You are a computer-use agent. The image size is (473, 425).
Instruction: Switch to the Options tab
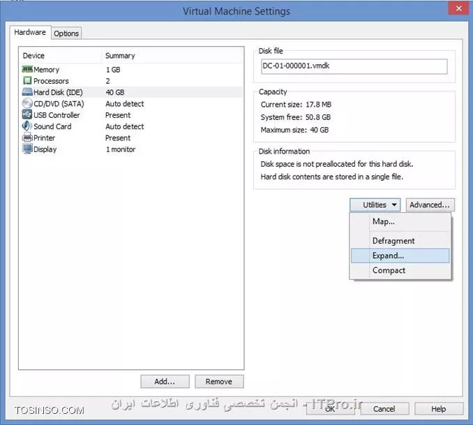[66, 33]
